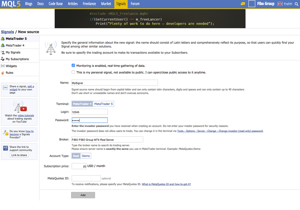Screen dimensions: 300x210
Task: Open the video tutorials link
Action: tap(26, 115)
